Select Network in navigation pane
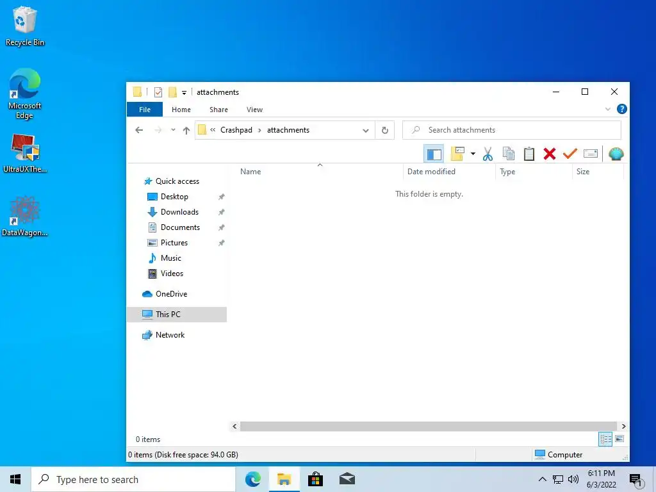Screen dimensions: 656x492 [170, 335]
